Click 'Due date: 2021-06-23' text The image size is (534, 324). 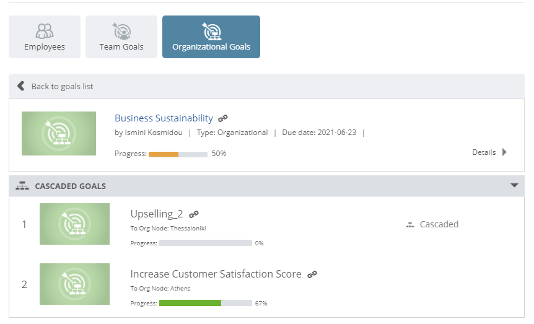pyautogui.click(x=319, y=133)
